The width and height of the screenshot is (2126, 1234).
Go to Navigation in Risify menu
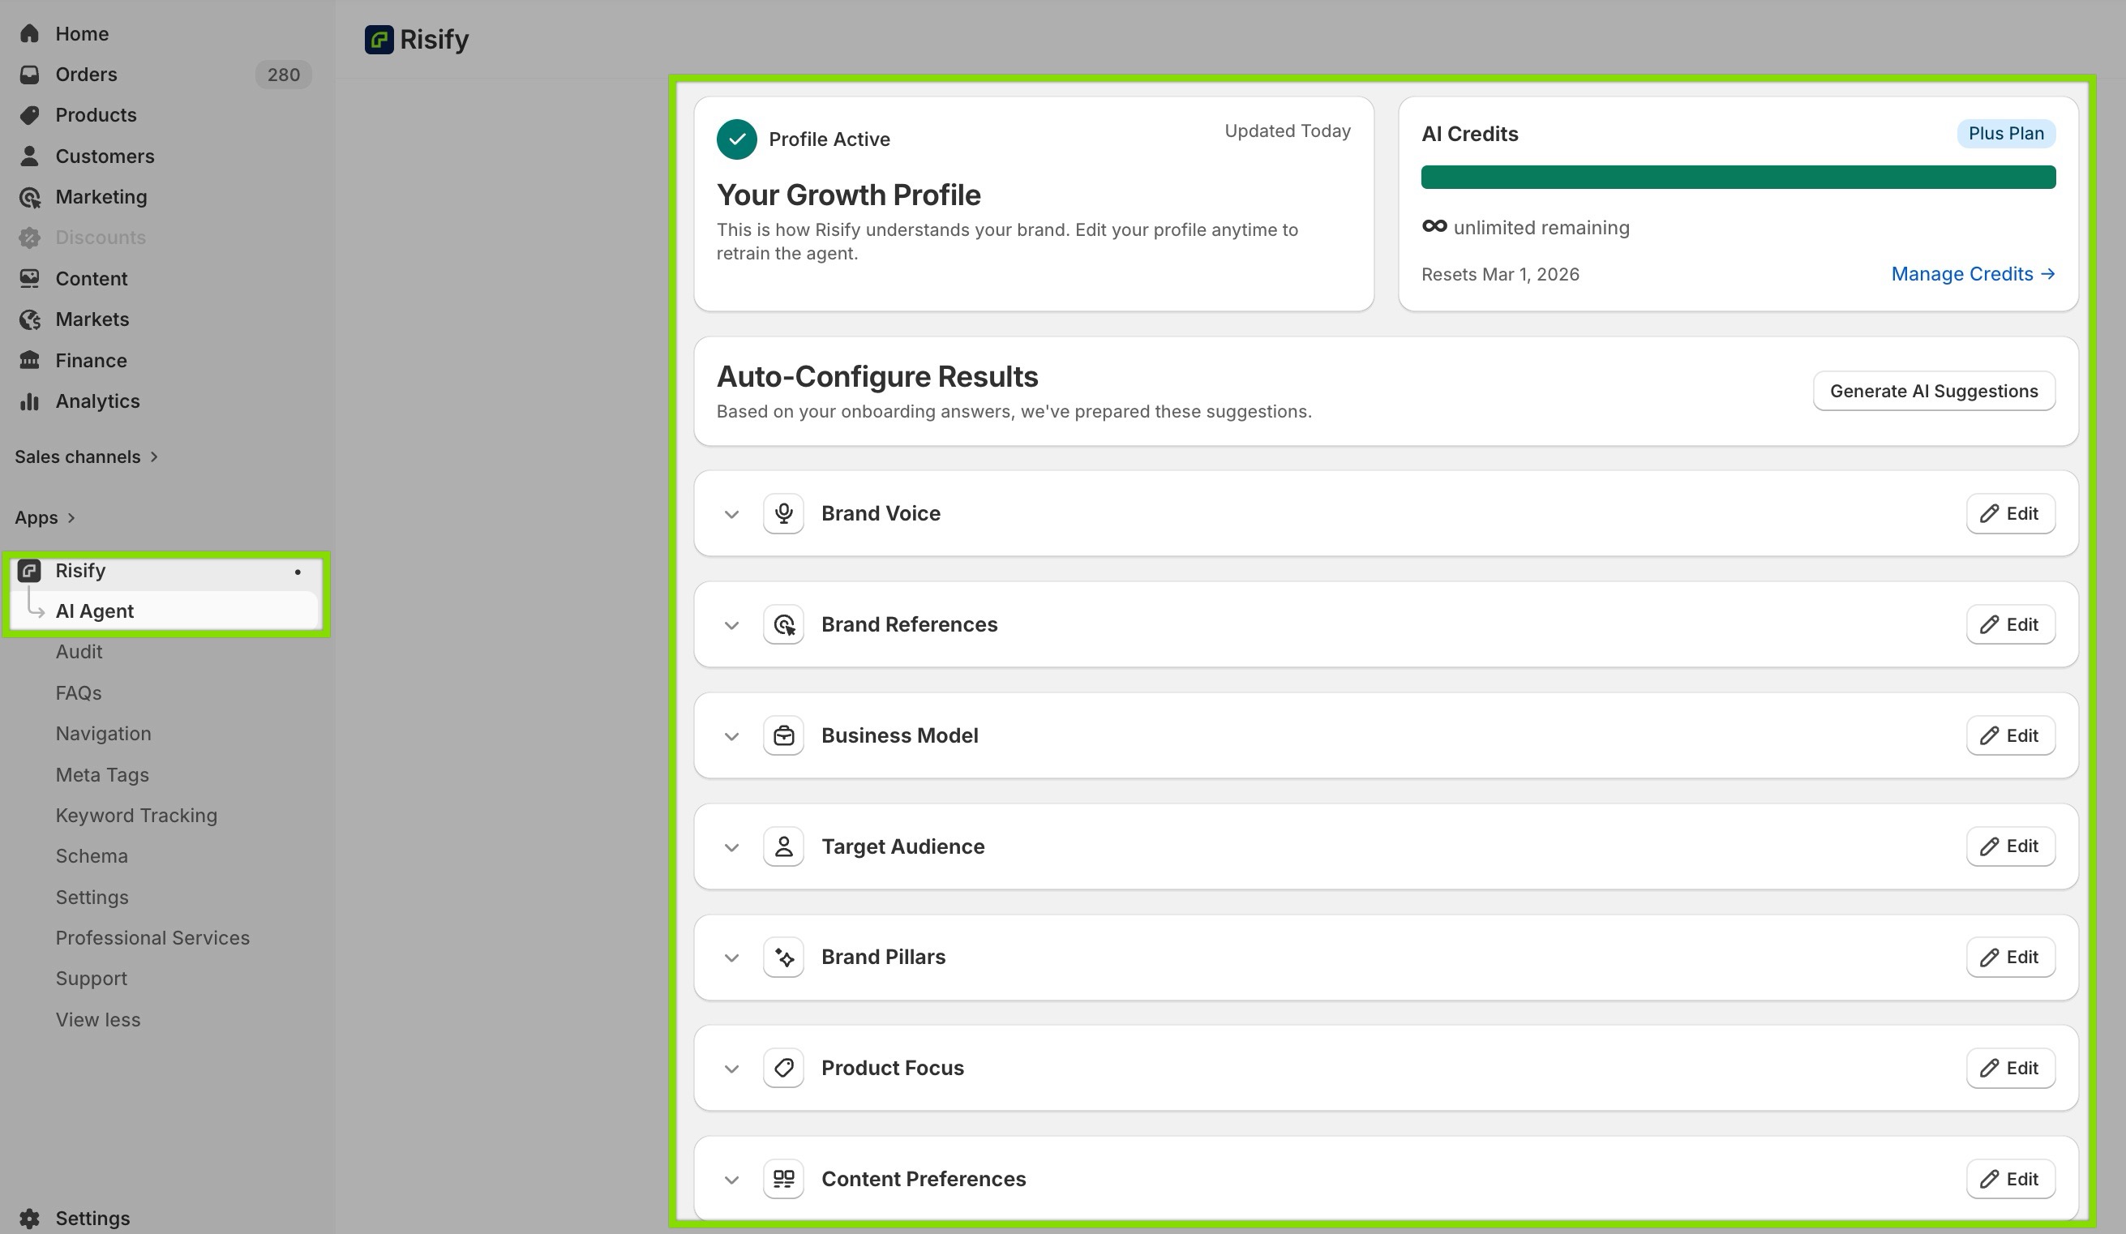coord(103,734)
